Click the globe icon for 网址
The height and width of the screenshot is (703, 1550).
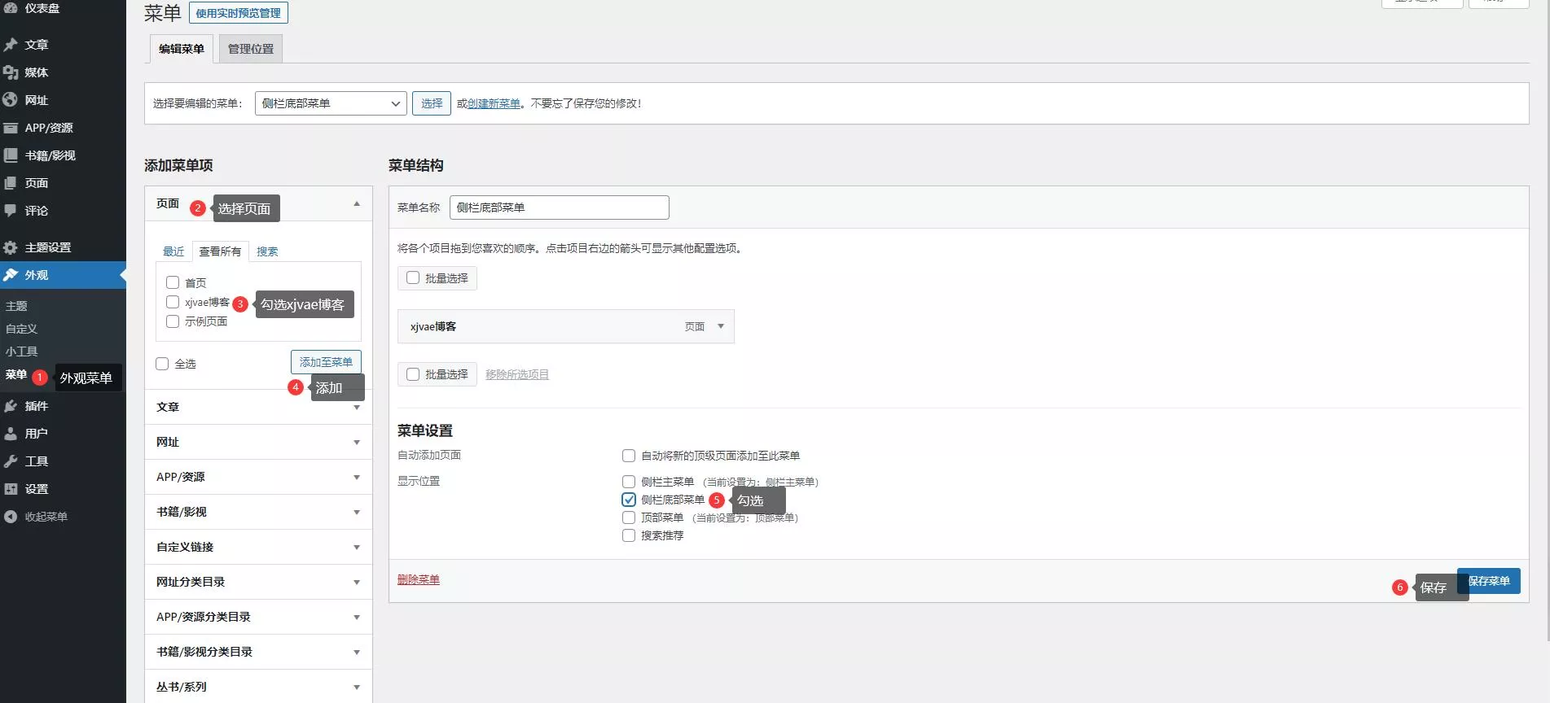11,100
